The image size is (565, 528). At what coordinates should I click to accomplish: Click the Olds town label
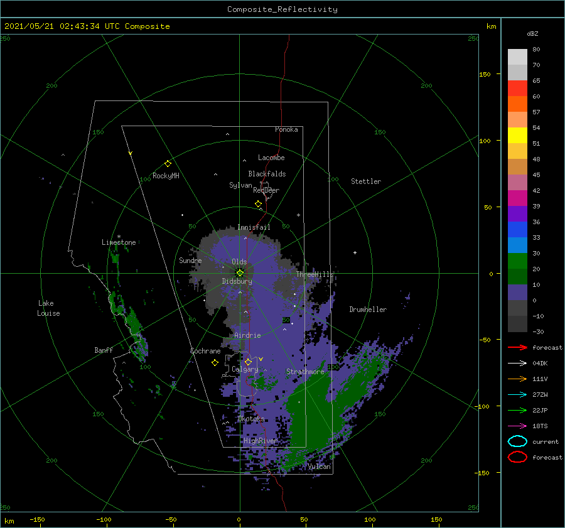(239, 262)
